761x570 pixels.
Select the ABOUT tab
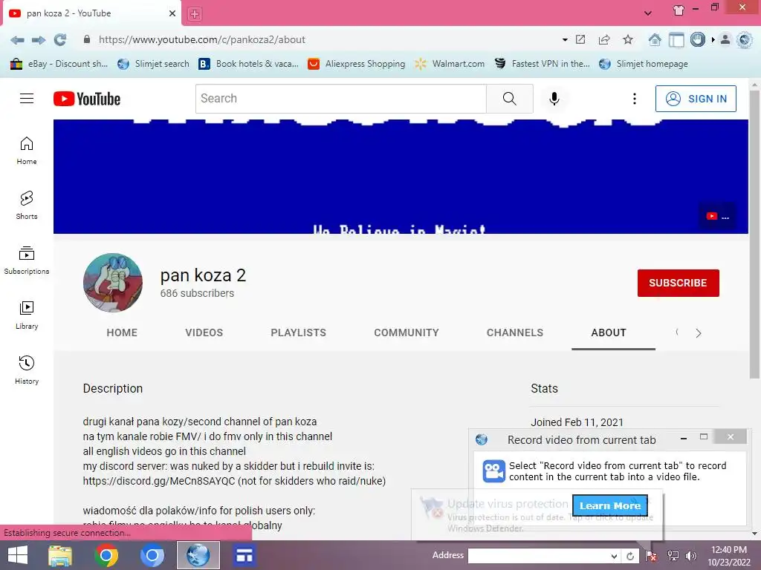[609, 332]
